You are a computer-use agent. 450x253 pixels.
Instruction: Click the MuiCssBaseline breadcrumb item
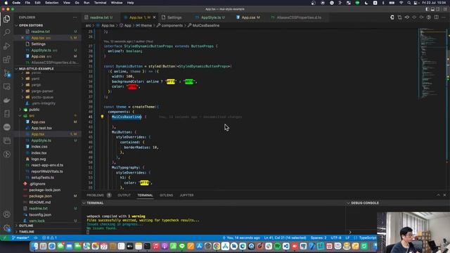(206, 25)
